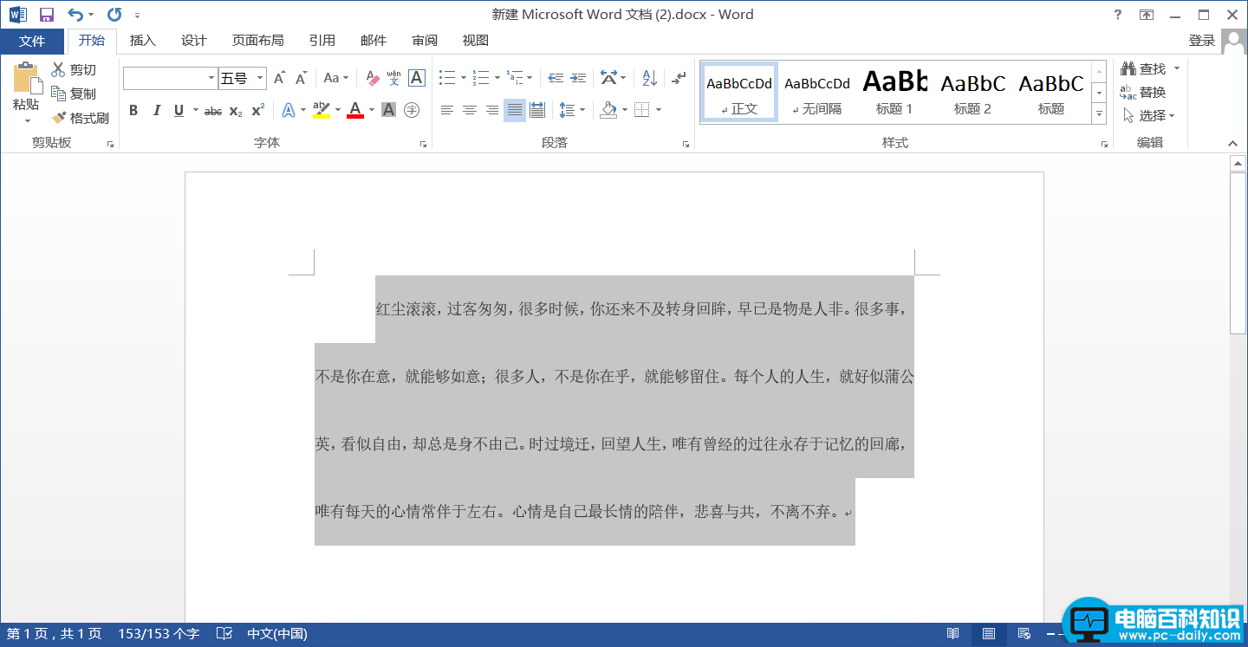Open the font size 五号 dropdown
The width and height of the screenshot is (1248, 647).
260,79
